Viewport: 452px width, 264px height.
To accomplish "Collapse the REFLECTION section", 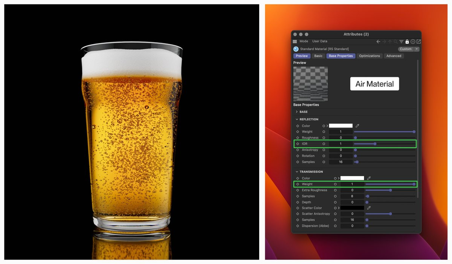I will point(297,119).
